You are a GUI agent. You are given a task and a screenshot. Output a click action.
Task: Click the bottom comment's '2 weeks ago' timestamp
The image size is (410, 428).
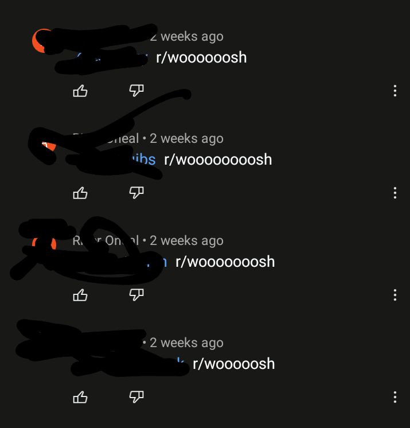[x=186, y=343]
